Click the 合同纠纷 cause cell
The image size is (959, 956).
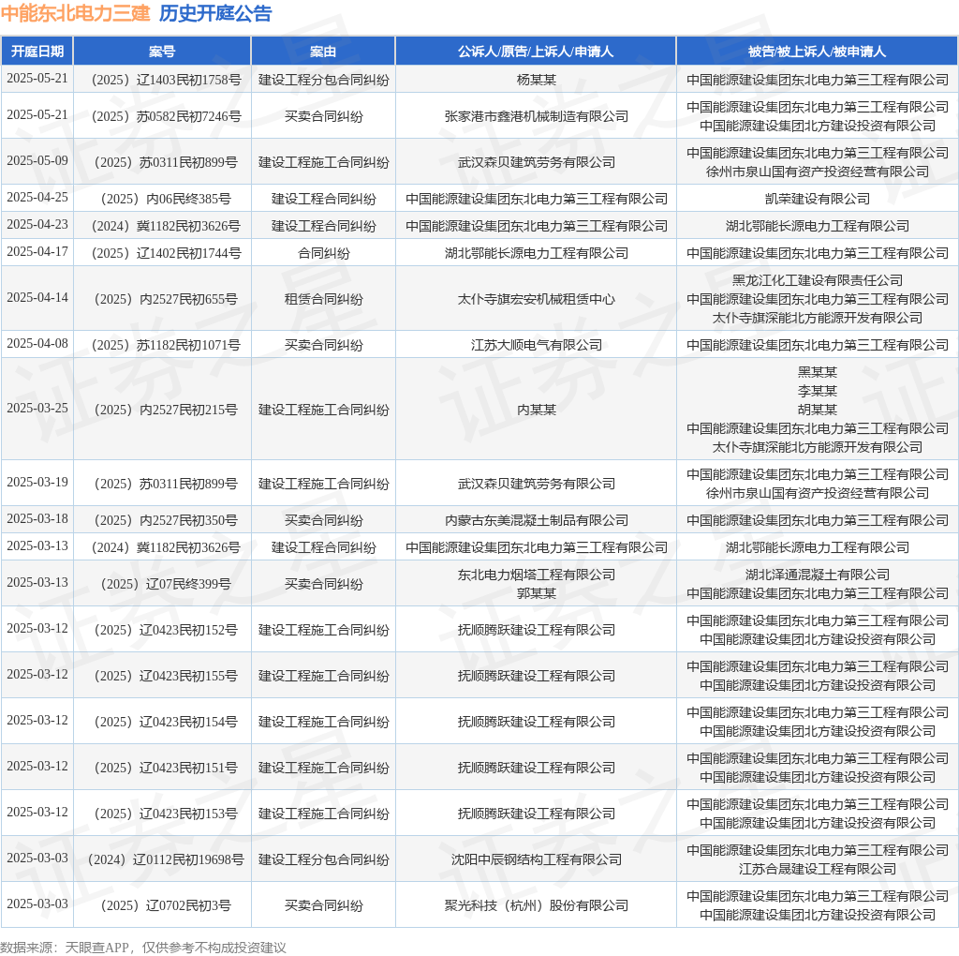coord(323,253)
